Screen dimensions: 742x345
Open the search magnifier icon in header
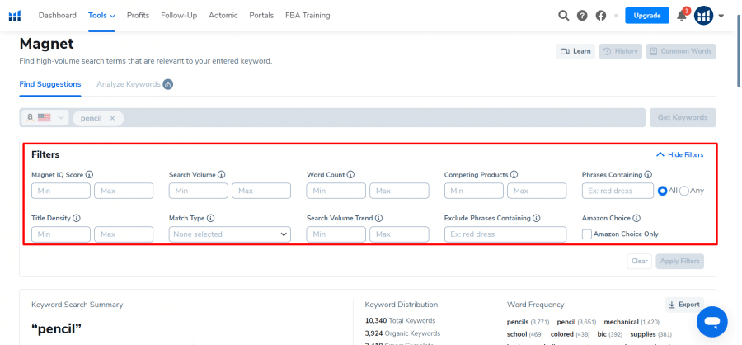pos(563,16)
